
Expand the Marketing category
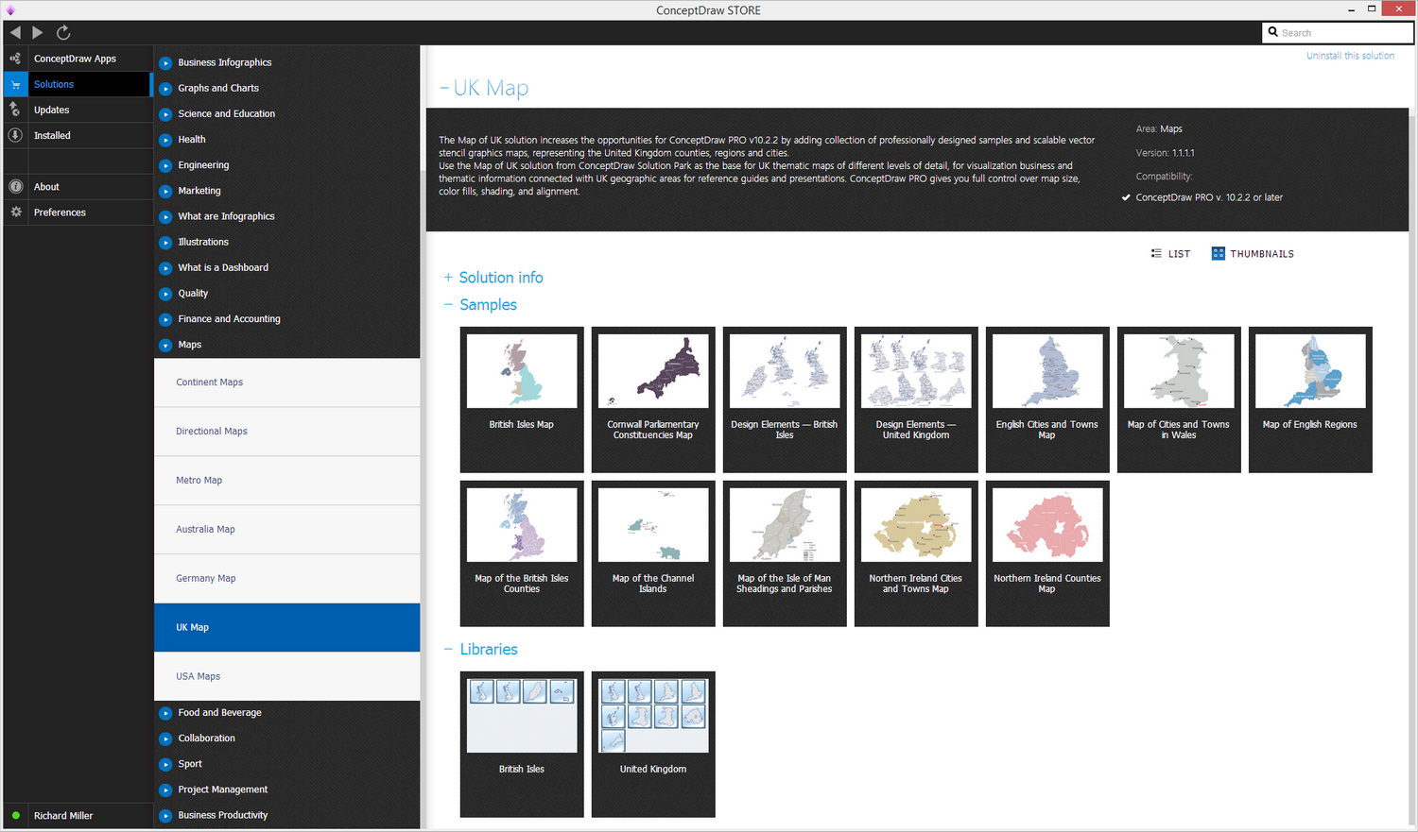tap(165, 191)
